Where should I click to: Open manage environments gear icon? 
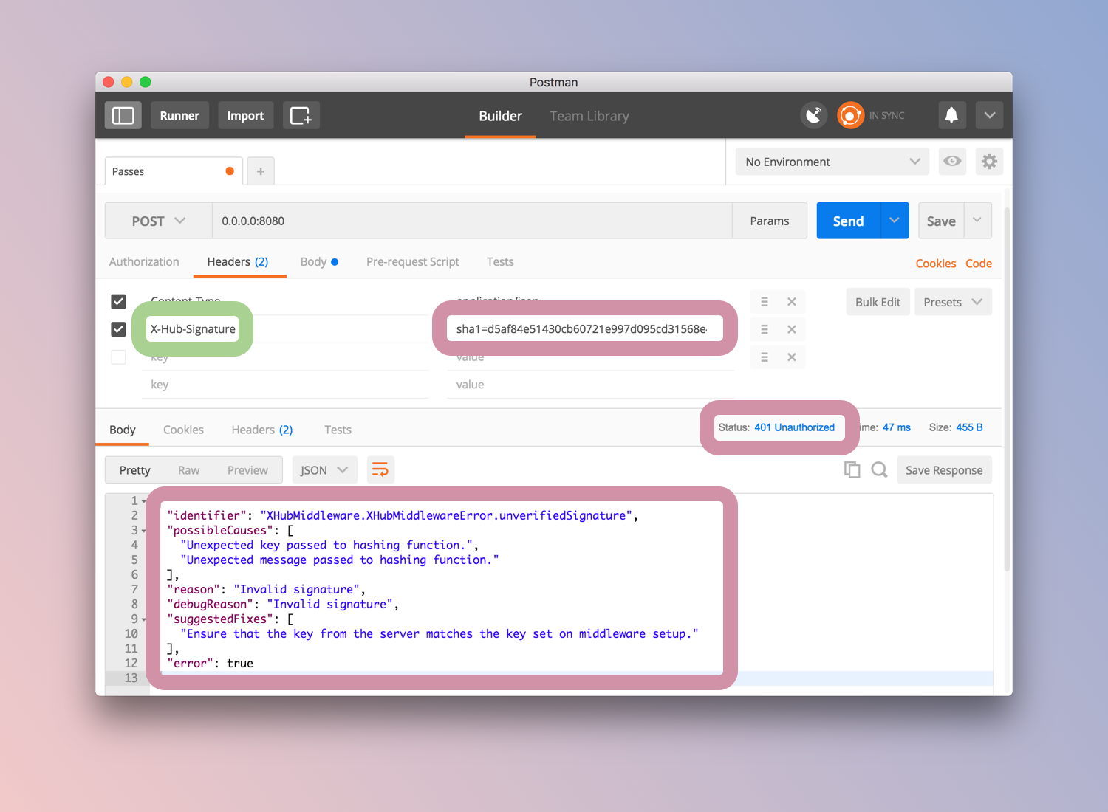989,161
